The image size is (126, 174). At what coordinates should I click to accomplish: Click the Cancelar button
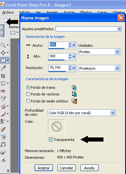tap(67, 168)
